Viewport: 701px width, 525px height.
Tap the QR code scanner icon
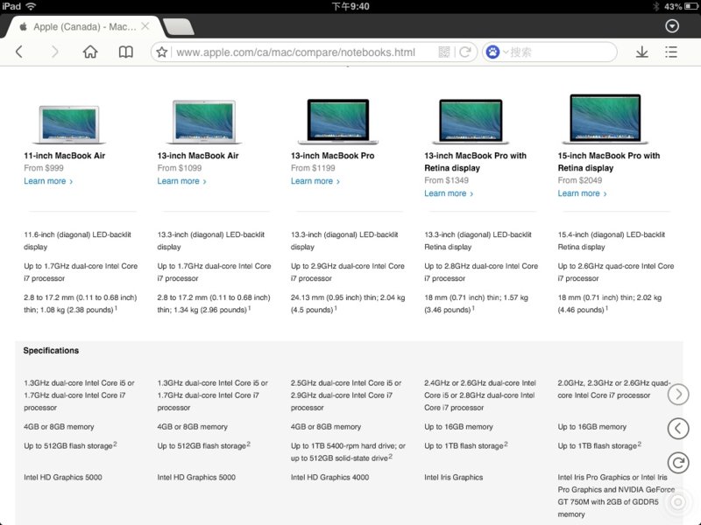[x=444, y=52]
